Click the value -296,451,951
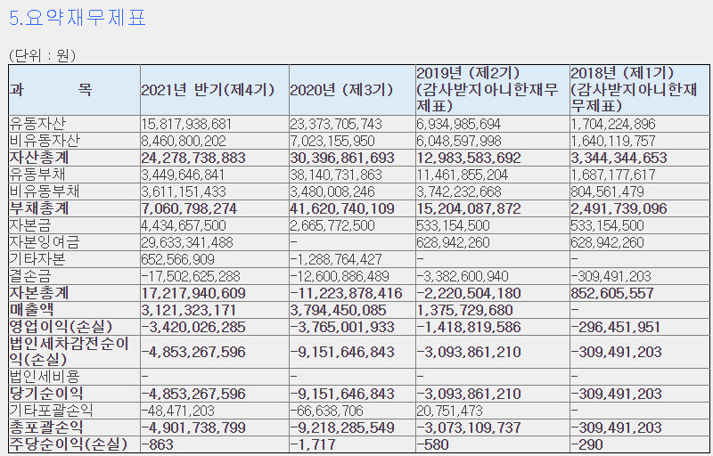 616,327
